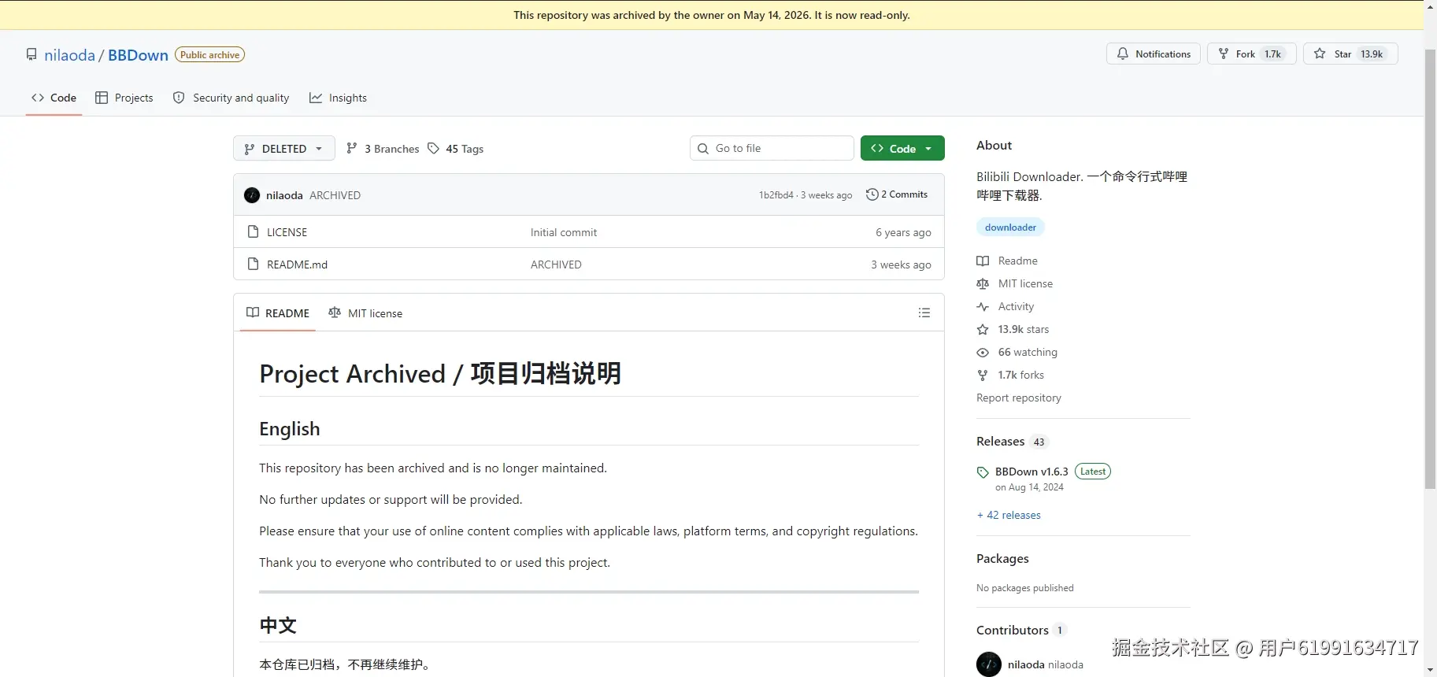Click Report repository link
Screen dimensions: 1437x677
click(1019, 398)
